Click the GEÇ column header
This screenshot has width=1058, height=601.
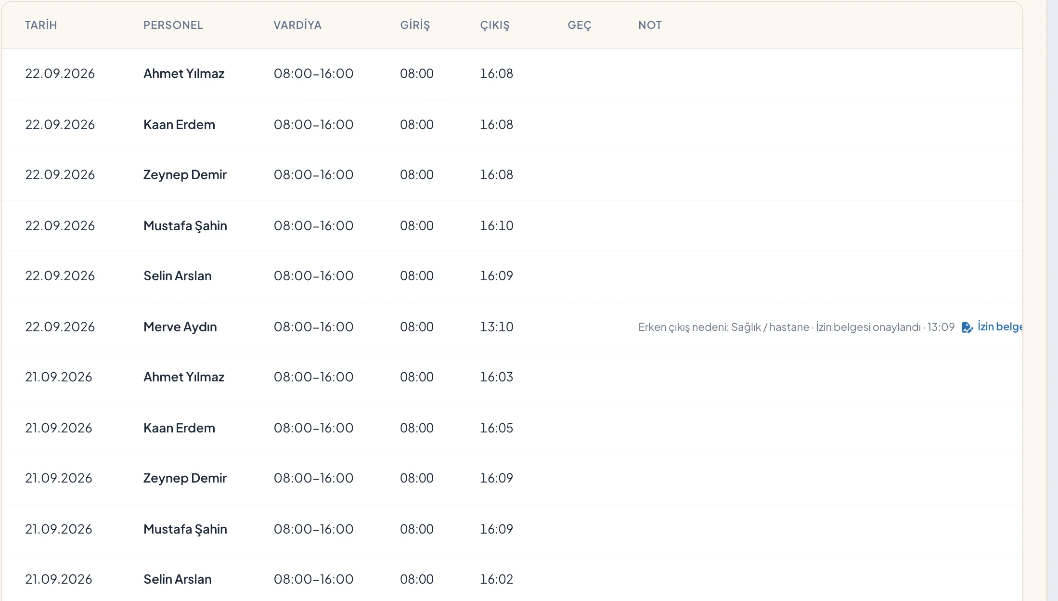(580, 25)
